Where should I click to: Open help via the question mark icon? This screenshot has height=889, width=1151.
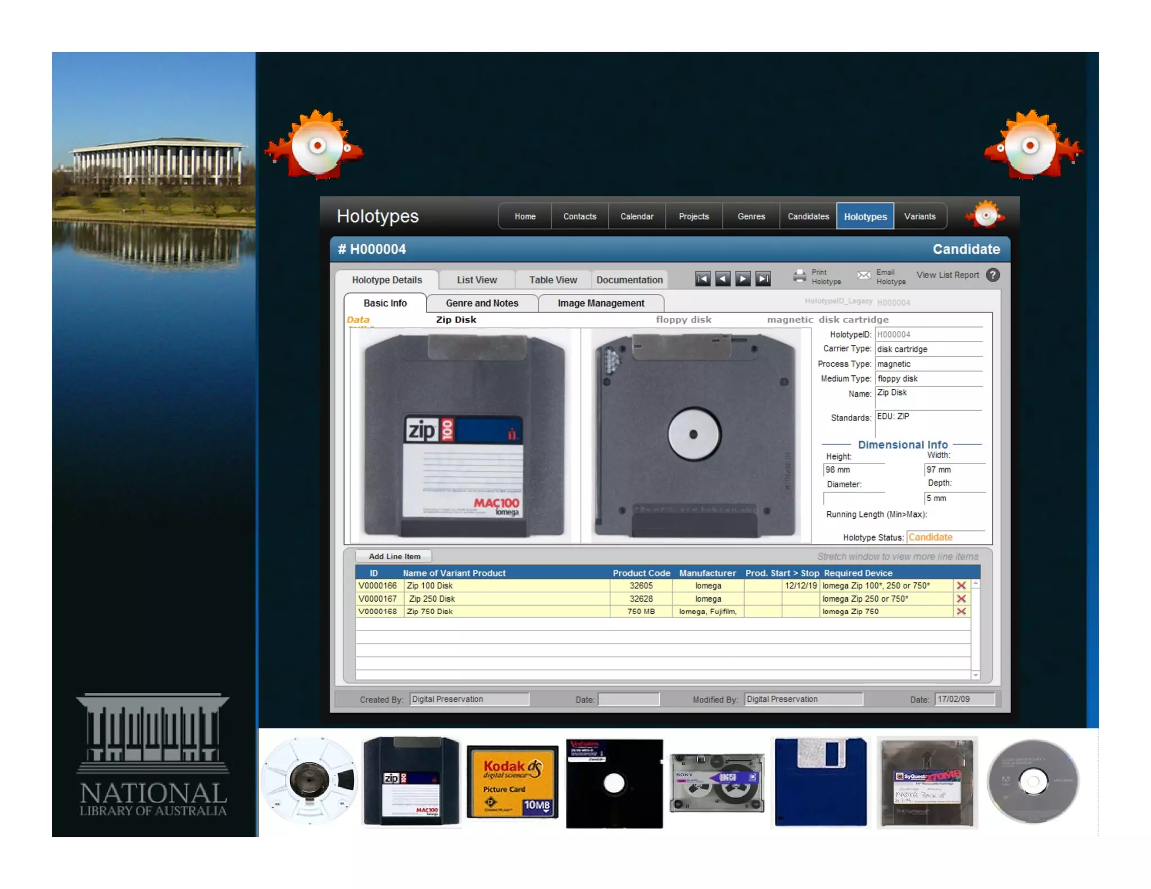pyautogui.click(x=993, y=275)
